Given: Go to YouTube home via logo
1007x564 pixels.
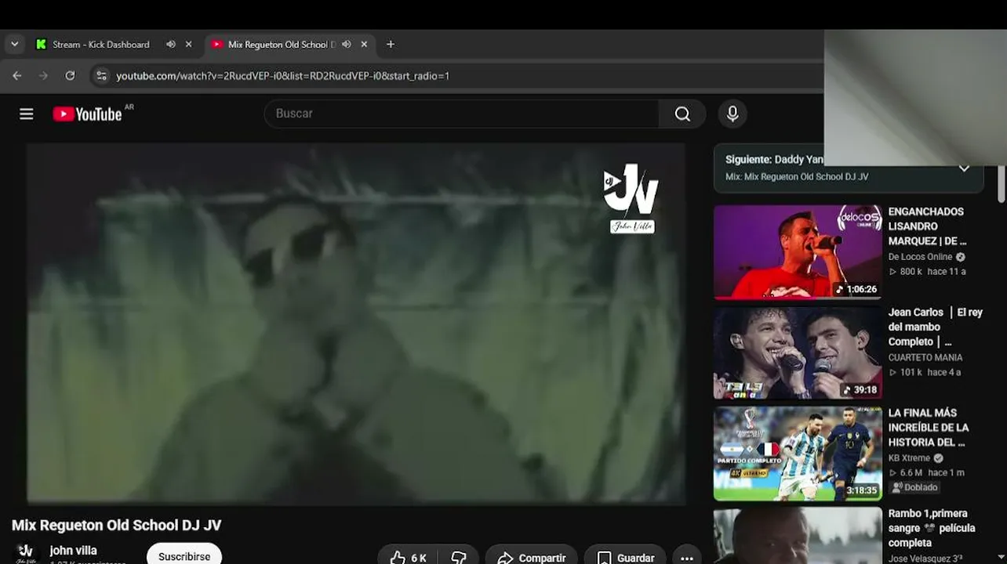Looking at the screenshot, I should tap(87, 114).
